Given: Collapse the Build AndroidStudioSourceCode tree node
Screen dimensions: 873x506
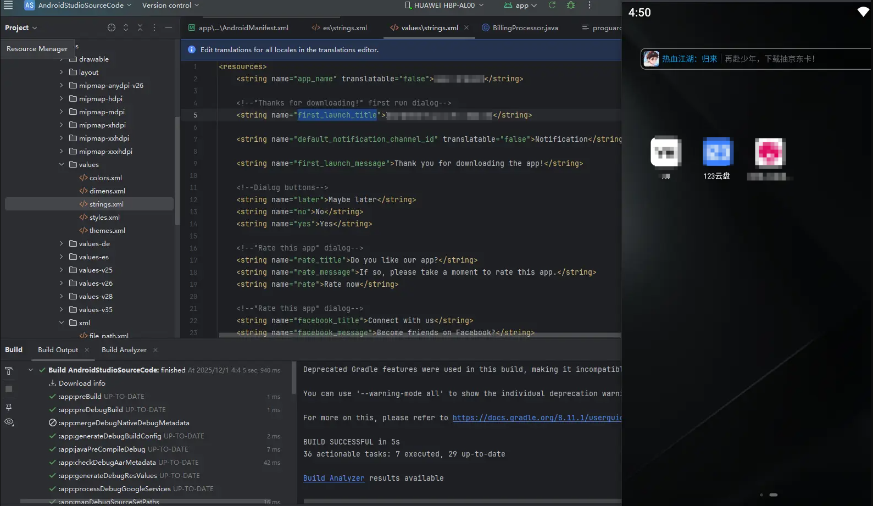Looking at the screenshot, I should tap(31, 370).
